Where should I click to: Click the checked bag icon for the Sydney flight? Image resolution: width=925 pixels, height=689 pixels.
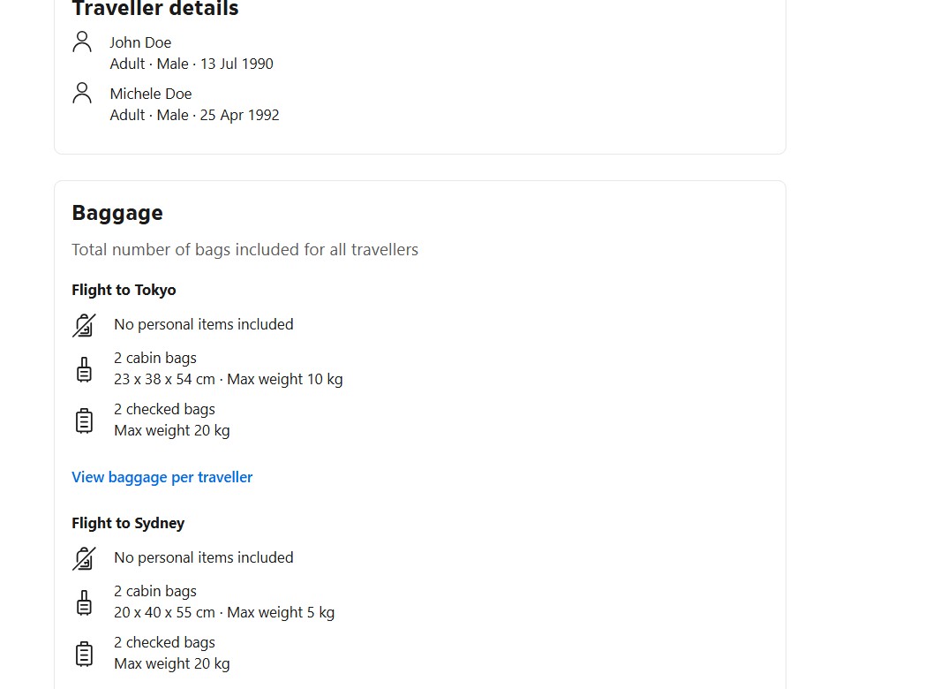[84, 654]
